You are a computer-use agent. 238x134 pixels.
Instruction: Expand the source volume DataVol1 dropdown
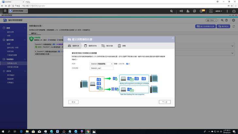click(111, 64)
